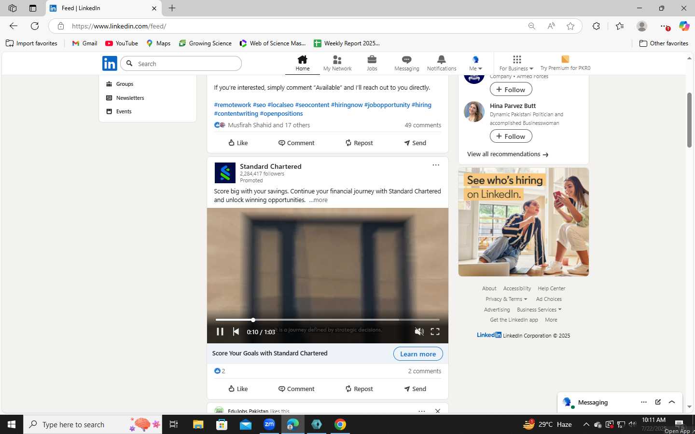Expand the Standard Chartered post with …more

point(318,200)
